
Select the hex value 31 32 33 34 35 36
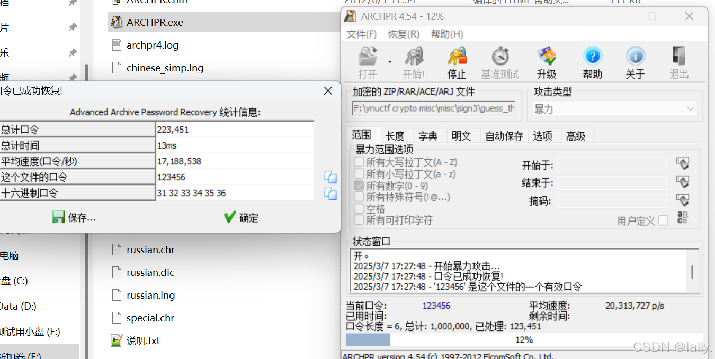coord(235,193)
